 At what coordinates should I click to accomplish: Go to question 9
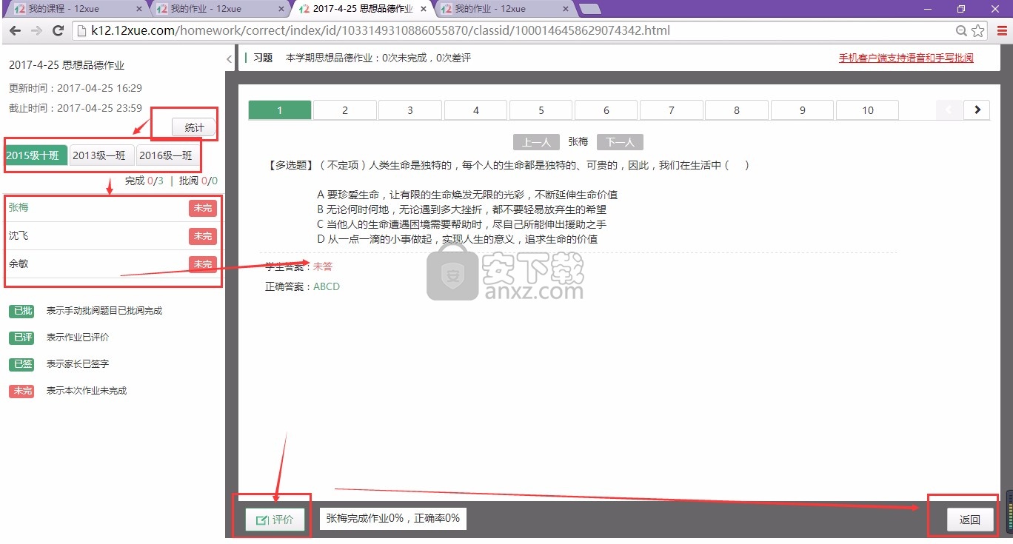803,110
